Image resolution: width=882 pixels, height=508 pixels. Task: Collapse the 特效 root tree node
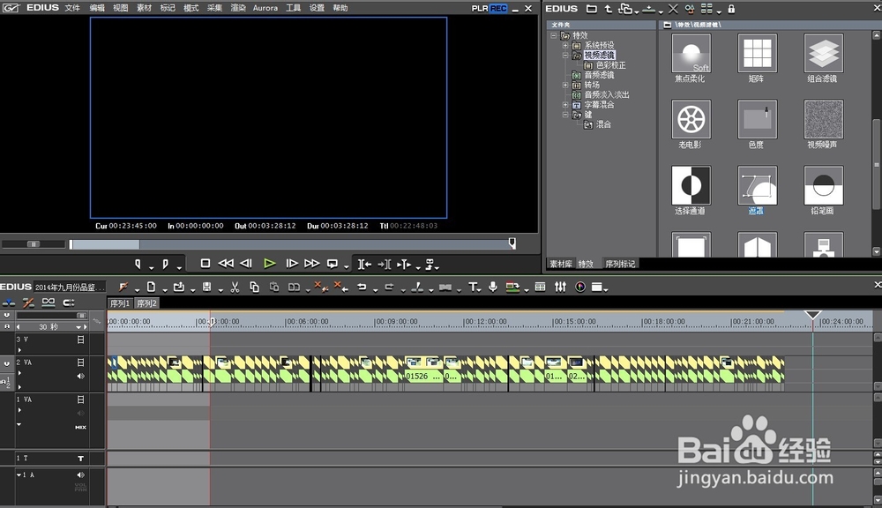tap(554, 35)
